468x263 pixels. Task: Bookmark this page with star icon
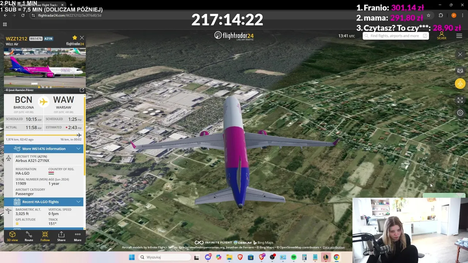(x=429, y=15)
